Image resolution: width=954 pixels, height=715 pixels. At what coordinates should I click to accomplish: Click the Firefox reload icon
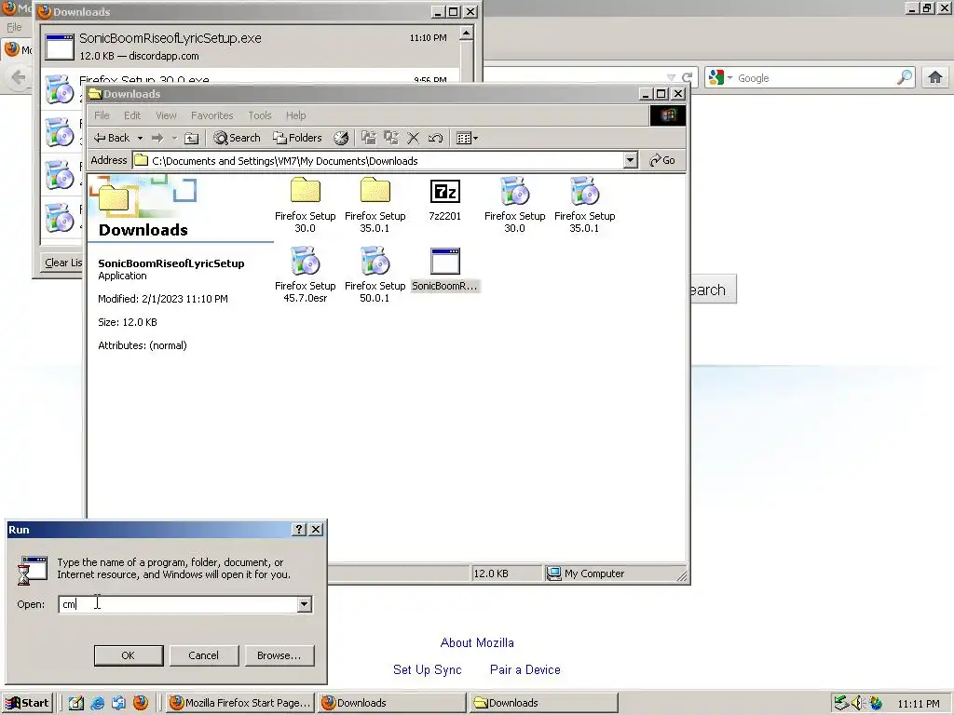688,78
